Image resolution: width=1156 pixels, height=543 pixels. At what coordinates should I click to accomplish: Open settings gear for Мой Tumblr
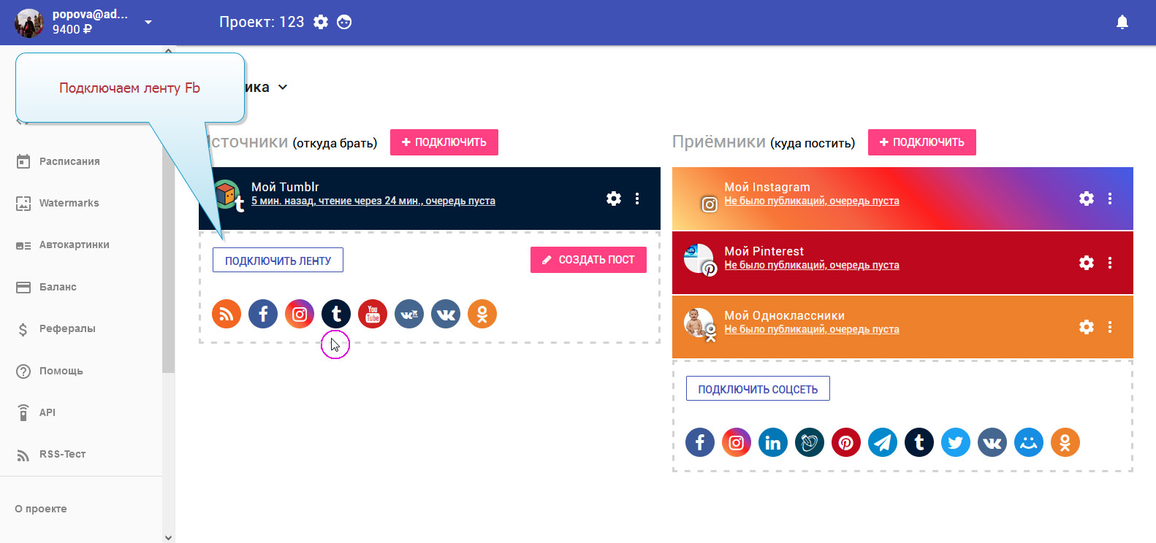coord(614,199)
